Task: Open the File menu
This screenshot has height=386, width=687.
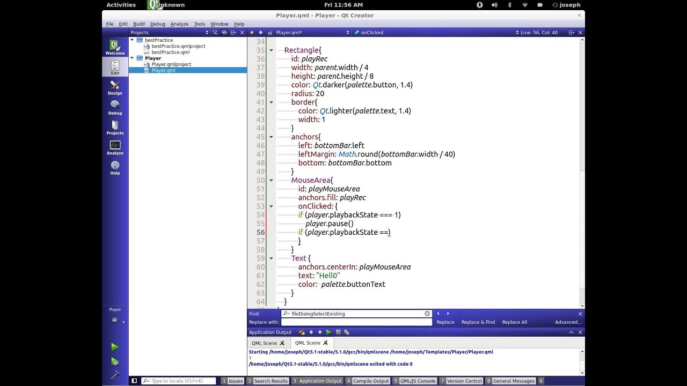Action: click(109, 24)
